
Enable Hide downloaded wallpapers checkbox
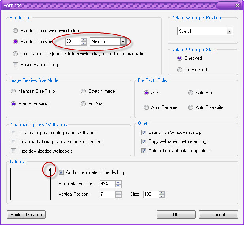14,151
